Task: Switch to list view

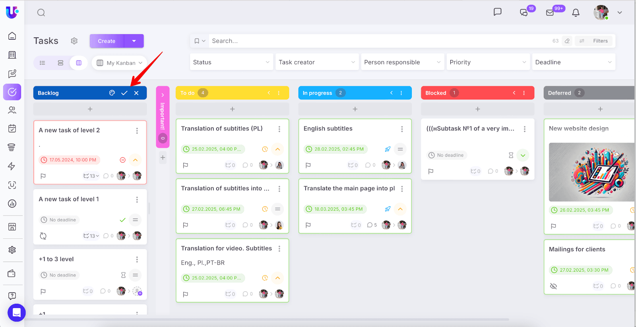Action: [x=43, y=63]
